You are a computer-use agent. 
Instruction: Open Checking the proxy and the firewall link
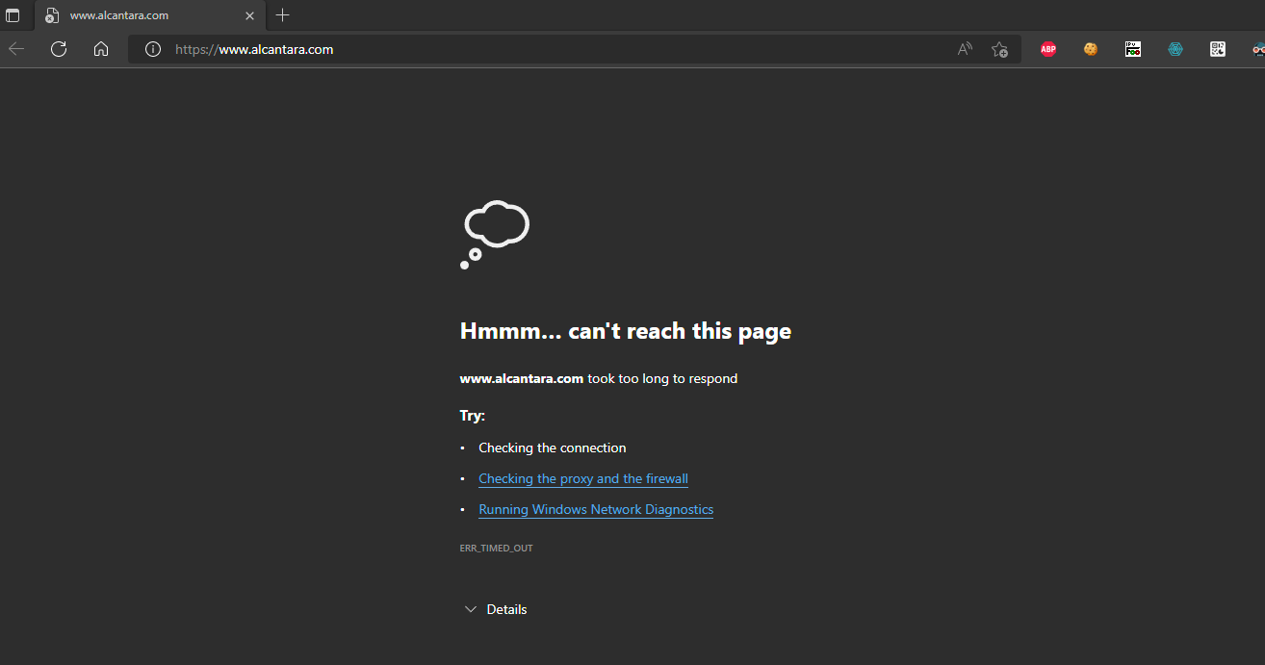pyautogui.click(x=583, y=478)
